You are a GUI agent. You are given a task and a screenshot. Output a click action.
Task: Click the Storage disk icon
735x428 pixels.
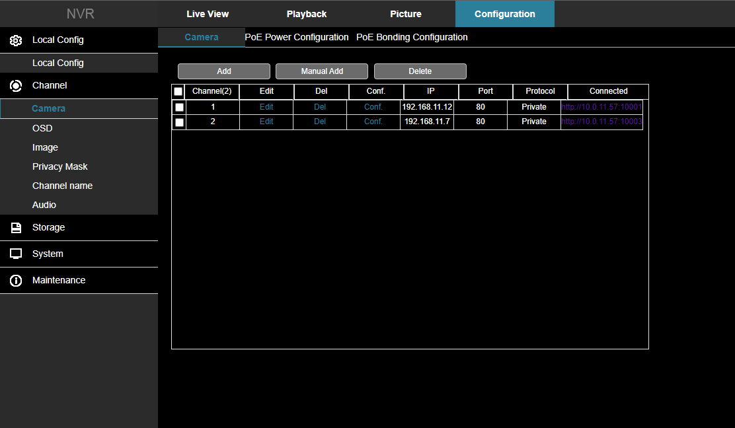[x=16, y=228]
